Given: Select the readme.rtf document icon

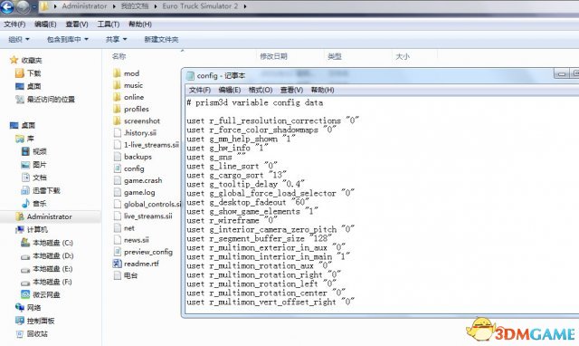Looking at the screenshot, I should click(117, 264).
